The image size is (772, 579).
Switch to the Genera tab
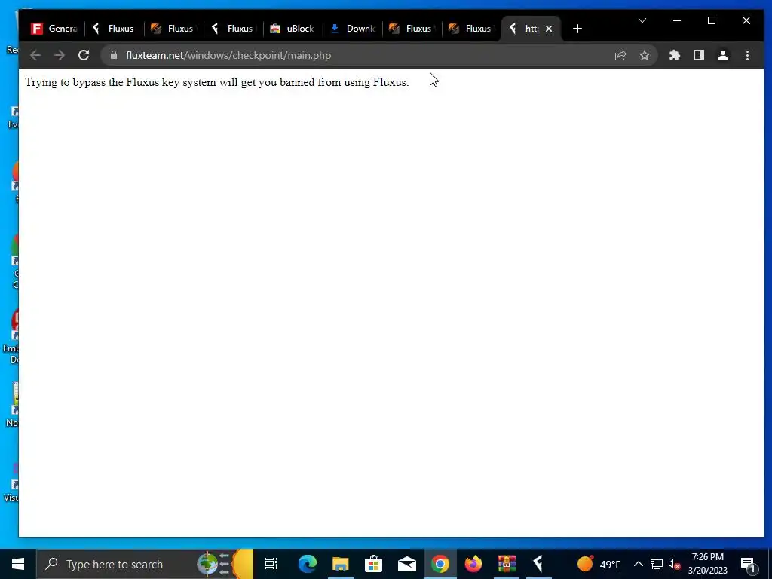54,29
